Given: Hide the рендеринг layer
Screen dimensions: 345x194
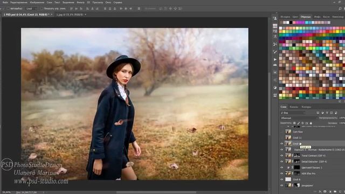Looking at the screenshot, I should tap(282, 185).
